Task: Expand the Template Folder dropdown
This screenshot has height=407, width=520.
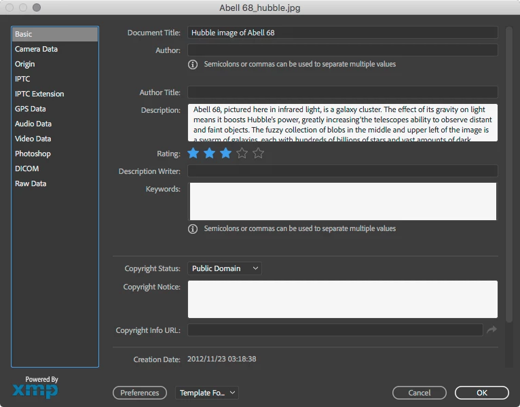Action: [207, 393]
